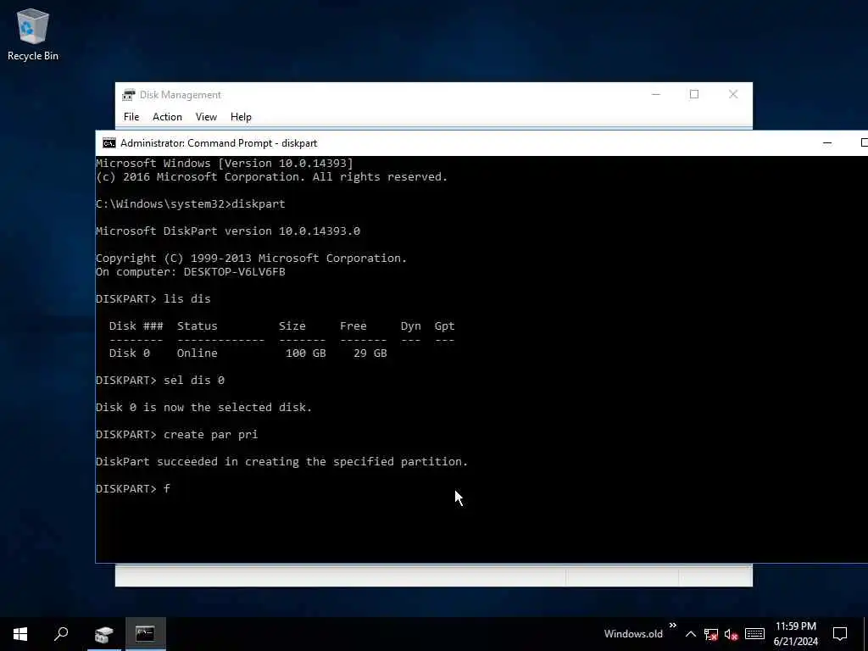Click the muted volume tray icon

pyautogui.click(x=731, y=634)
